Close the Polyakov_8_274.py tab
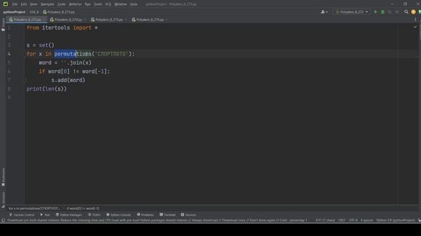The image size is (421, 236). [x=85, y=20]
